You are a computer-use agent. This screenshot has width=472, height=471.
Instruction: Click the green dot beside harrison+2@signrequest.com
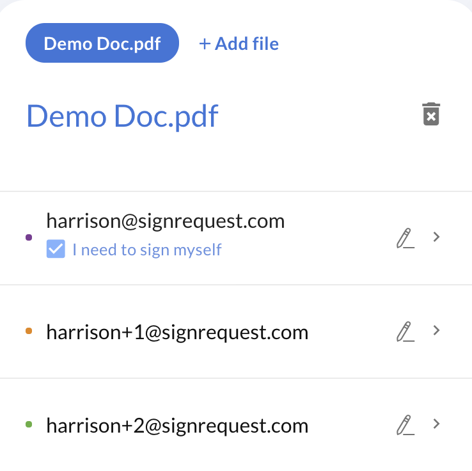29,424
